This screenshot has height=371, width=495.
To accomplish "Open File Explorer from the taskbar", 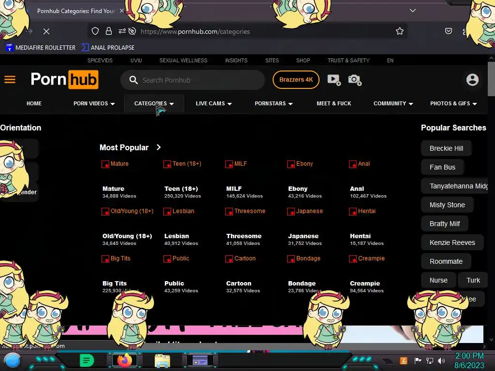I will [x=162, y=360].
